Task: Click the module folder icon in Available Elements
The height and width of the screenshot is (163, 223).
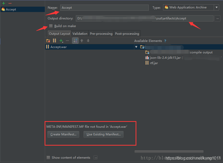Action: (142, 47)
